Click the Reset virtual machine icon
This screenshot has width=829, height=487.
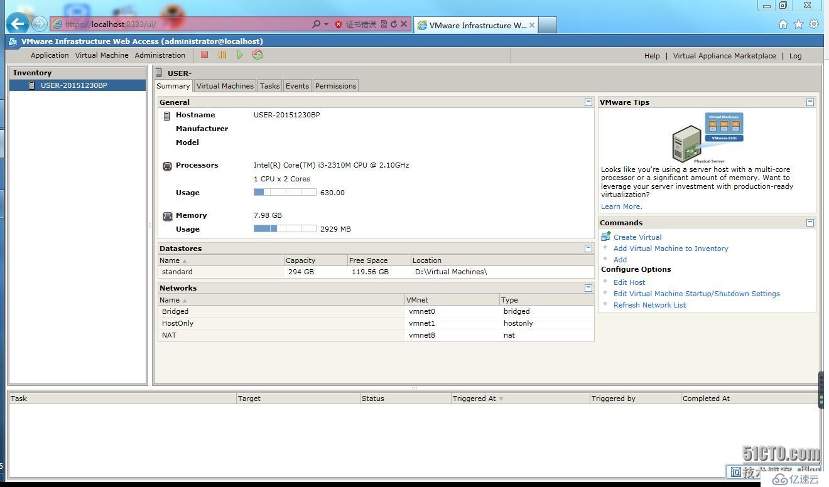(x=257, y=55)
